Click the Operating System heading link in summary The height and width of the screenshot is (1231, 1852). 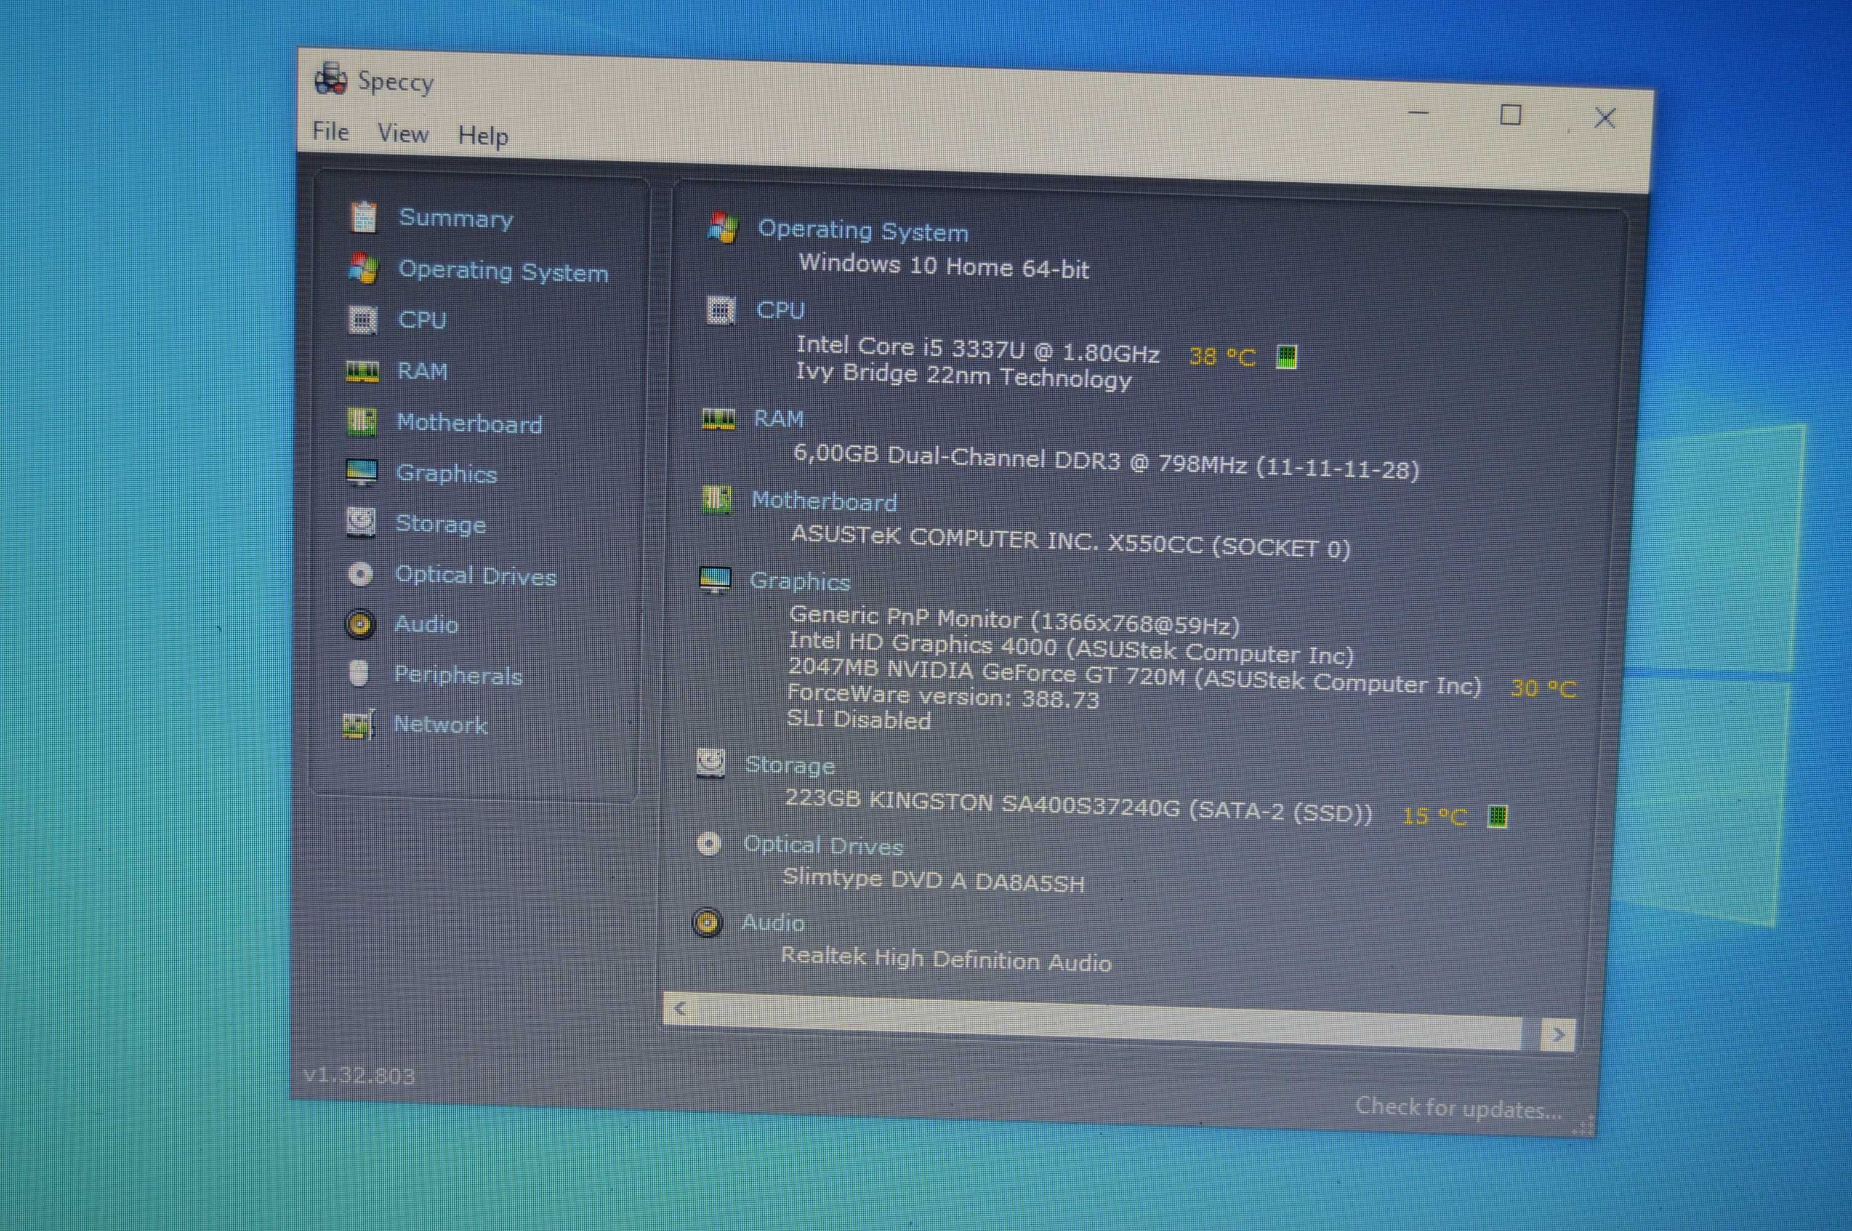point(864,231)
